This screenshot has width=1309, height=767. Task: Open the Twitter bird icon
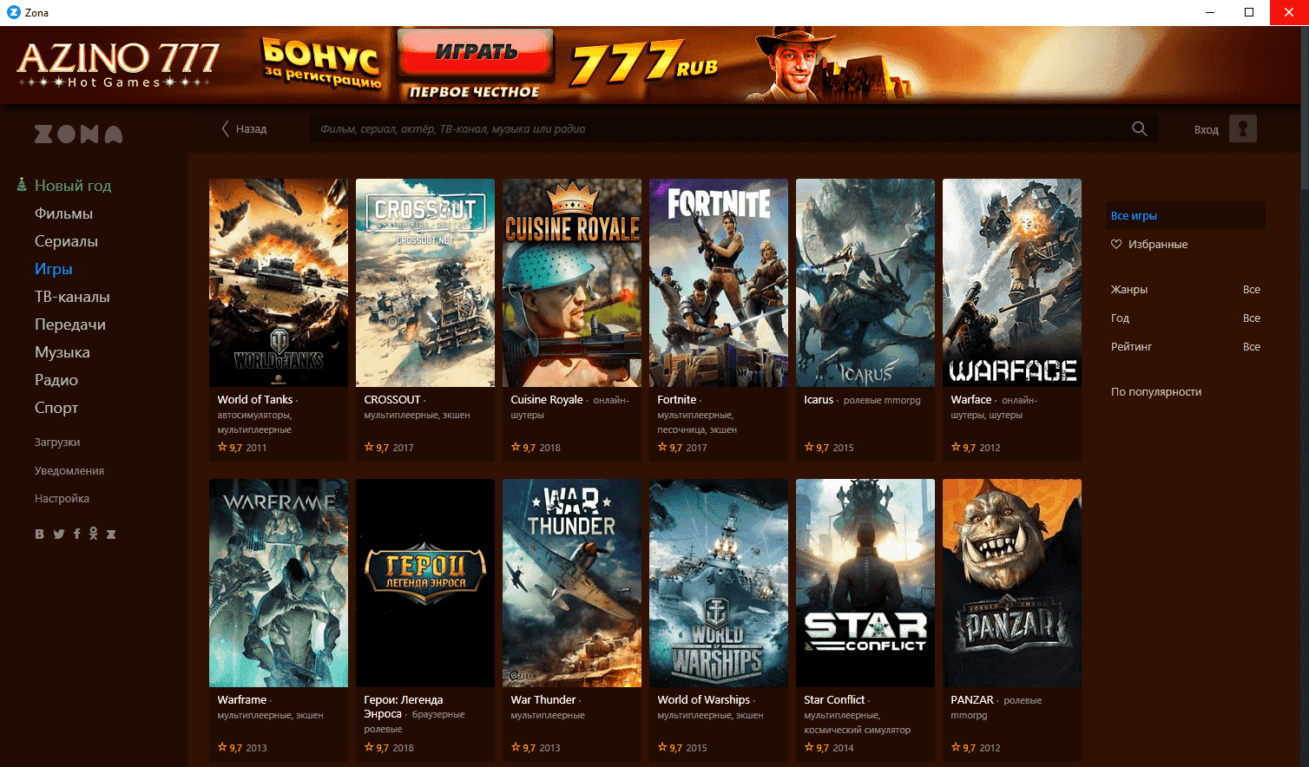(59, 534)
